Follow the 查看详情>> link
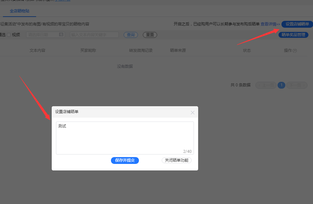The width and height of the screenshot is (313, 204). [x=270, y=24]
